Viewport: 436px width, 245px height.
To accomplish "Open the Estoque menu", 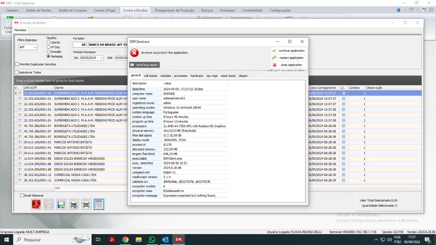I will coord(207,10).
